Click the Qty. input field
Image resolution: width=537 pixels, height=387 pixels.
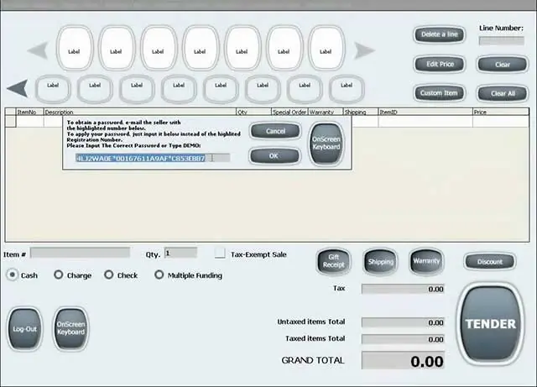[x=181, y=253]
